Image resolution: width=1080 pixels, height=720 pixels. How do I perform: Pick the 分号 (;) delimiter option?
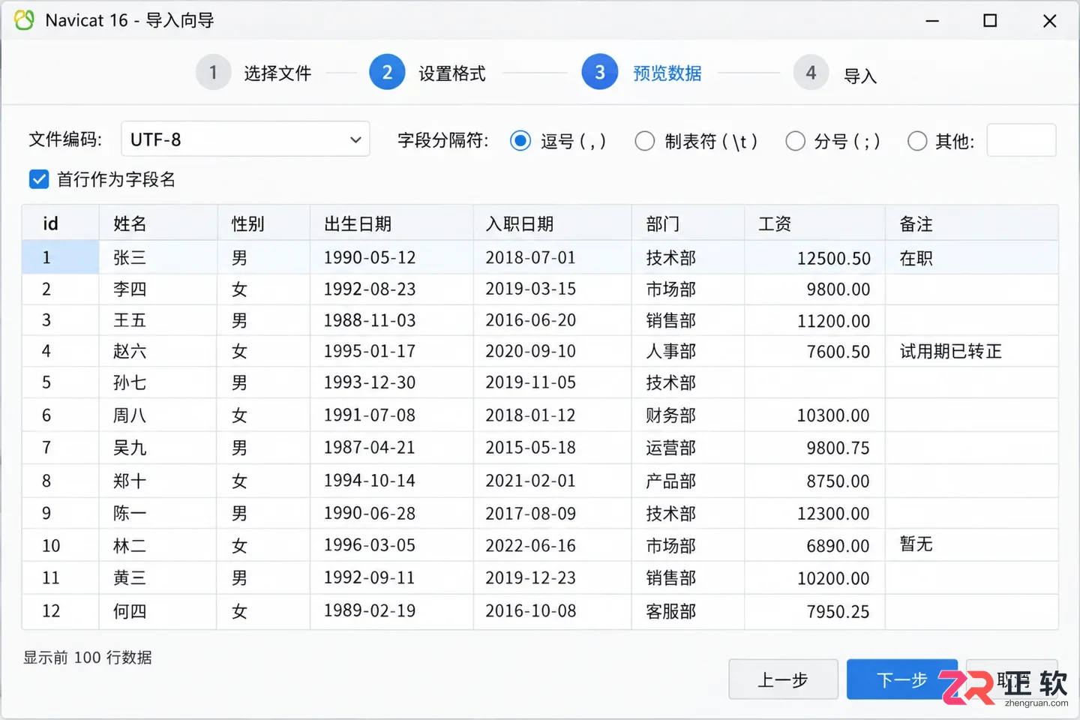795,141
